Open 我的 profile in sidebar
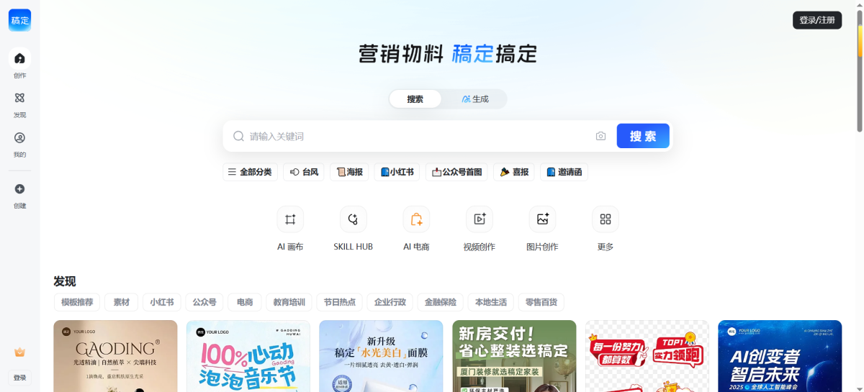 19,143
